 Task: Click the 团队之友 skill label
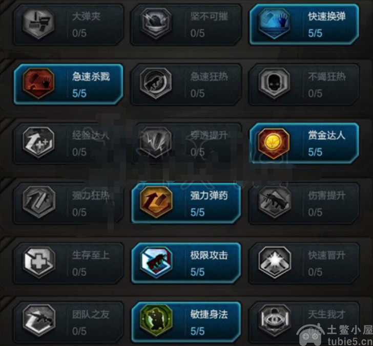point(91,315)
